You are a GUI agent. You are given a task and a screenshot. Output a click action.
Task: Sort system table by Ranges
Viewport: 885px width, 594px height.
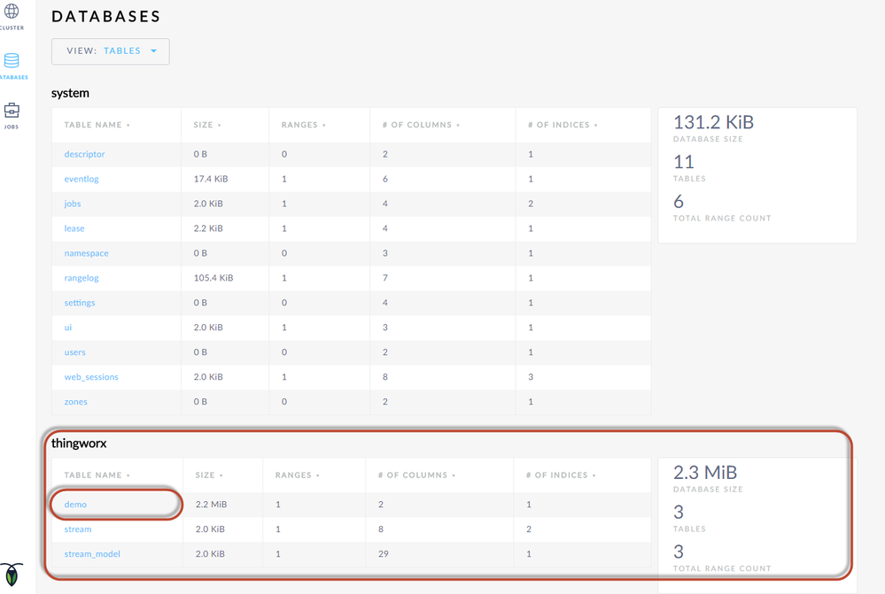click(303, 125)
